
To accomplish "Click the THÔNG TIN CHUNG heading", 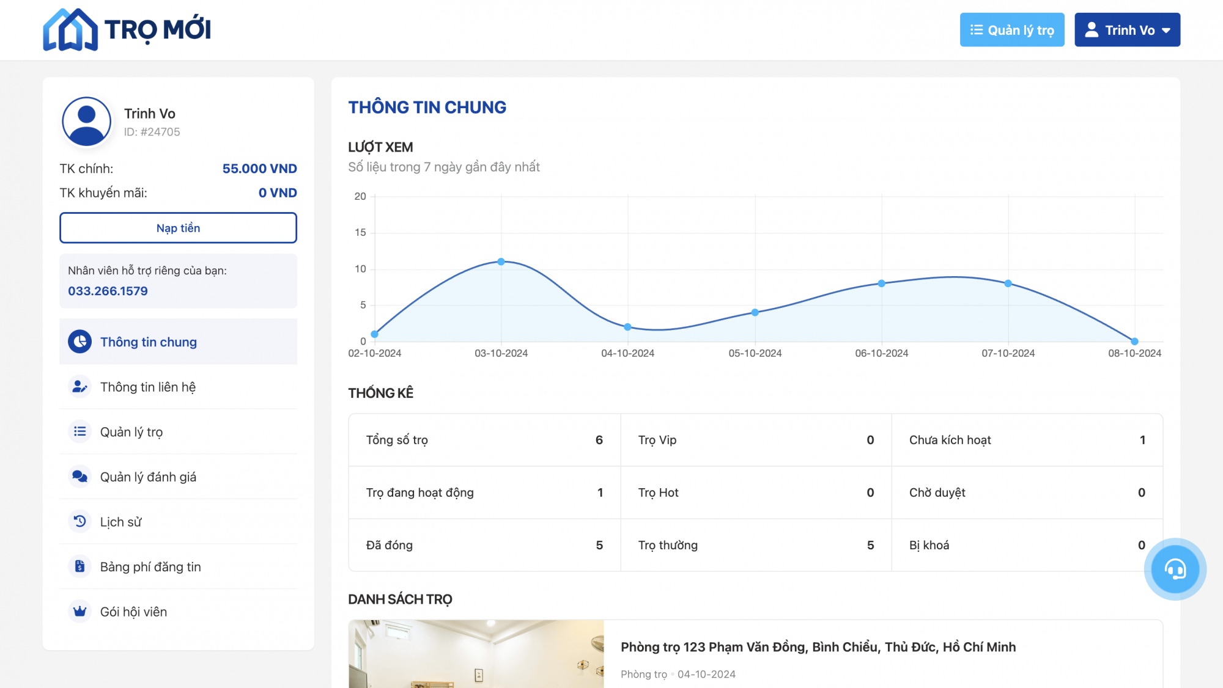I will (x=427, y=108).
